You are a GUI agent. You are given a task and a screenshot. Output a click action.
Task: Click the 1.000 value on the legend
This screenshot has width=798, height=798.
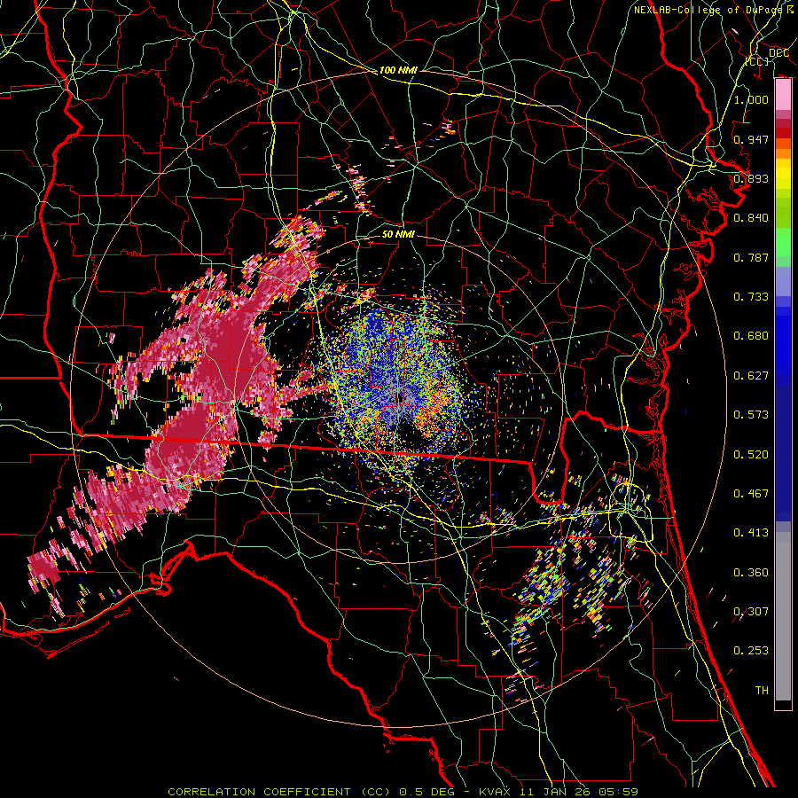pyautogui.click(x=751, y=99)
